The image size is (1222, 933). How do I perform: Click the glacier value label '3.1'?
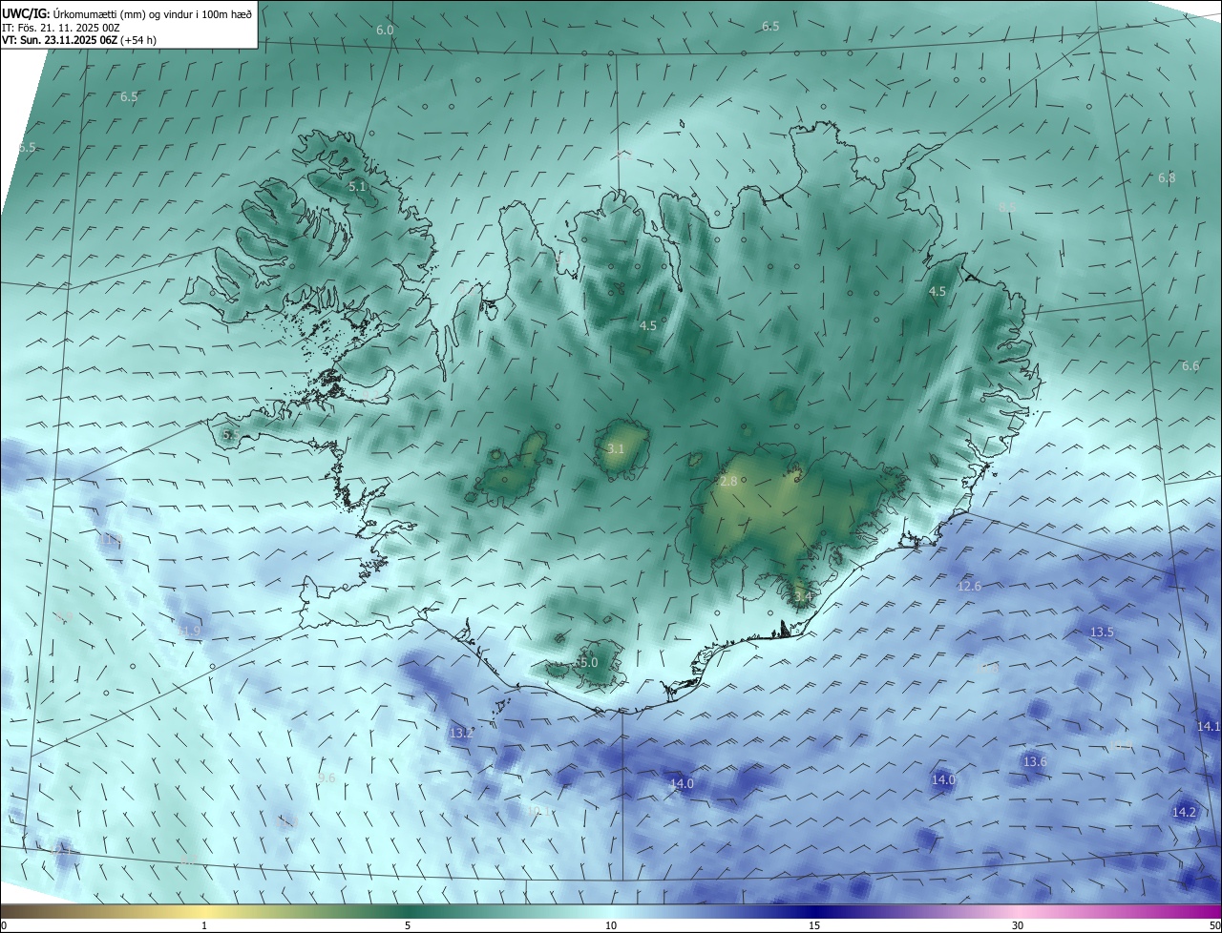[x=616, y=448]
